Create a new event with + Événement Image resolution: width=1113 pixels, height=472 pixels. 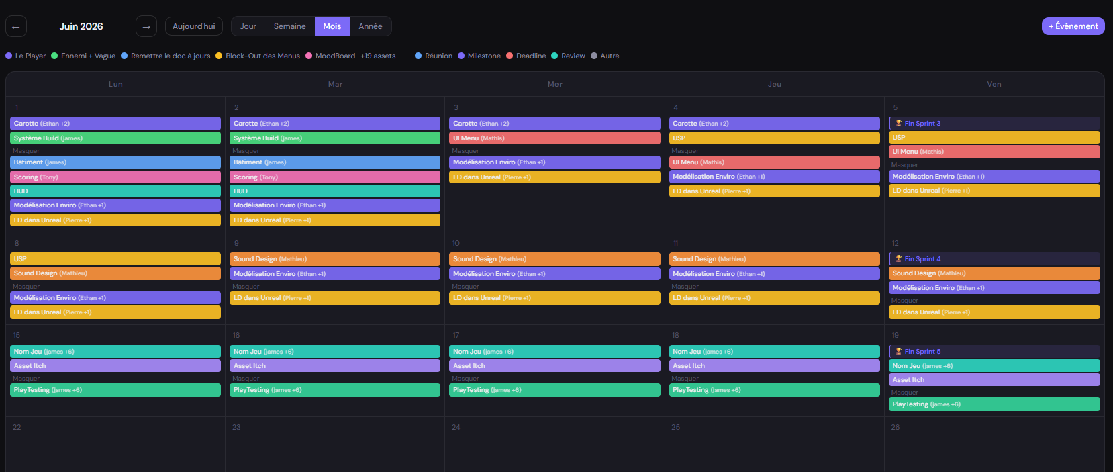(1073, 26)
